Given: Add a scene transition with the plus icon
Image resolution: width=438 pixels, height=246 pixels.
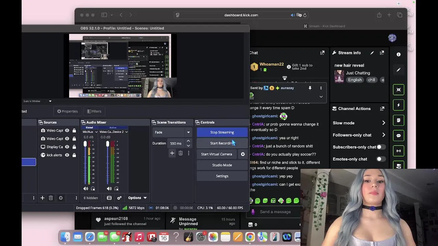Looking at the screenshot, I should (x=172, y=153).
